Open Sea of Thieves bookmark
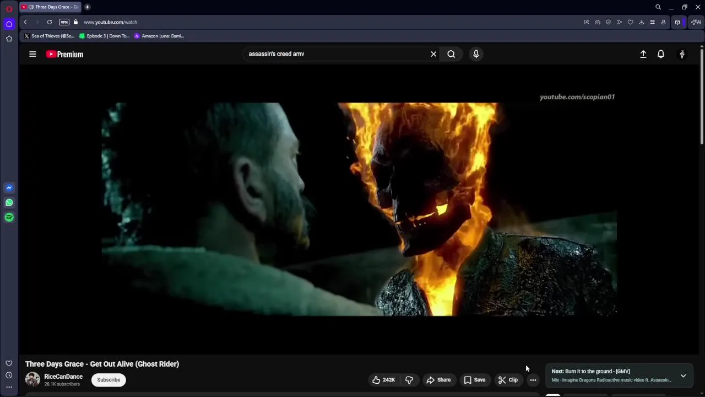 click(48, 36)
